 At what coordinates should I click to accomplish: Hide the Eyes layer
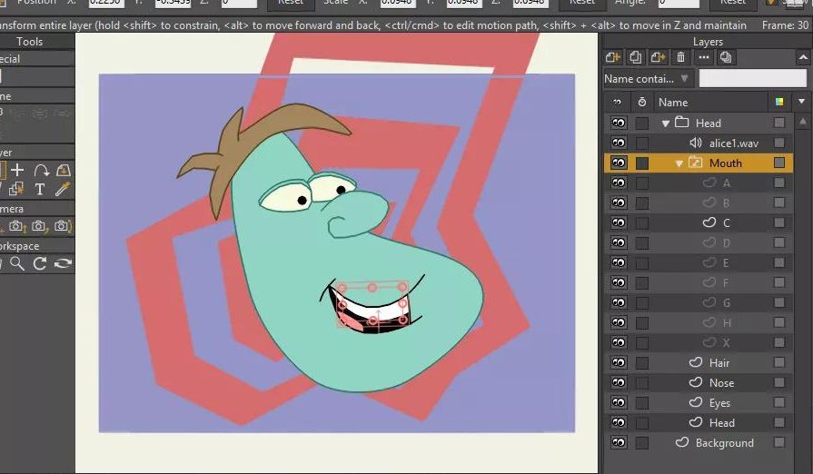pos(618,402)
